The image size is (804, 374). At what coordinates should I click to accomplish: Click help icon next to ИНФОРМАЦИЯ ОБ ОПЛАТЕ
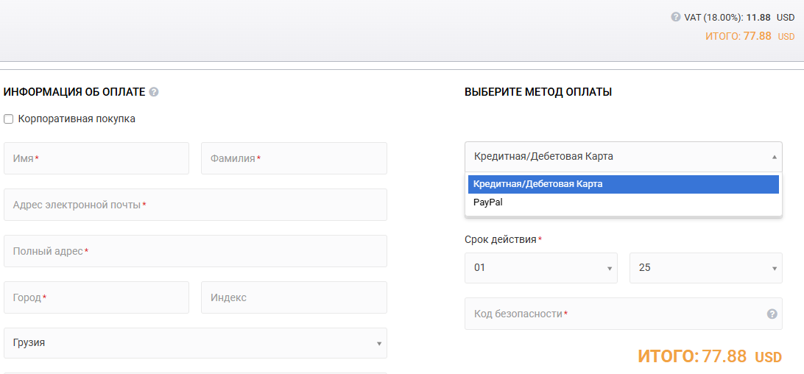point(154,92)
